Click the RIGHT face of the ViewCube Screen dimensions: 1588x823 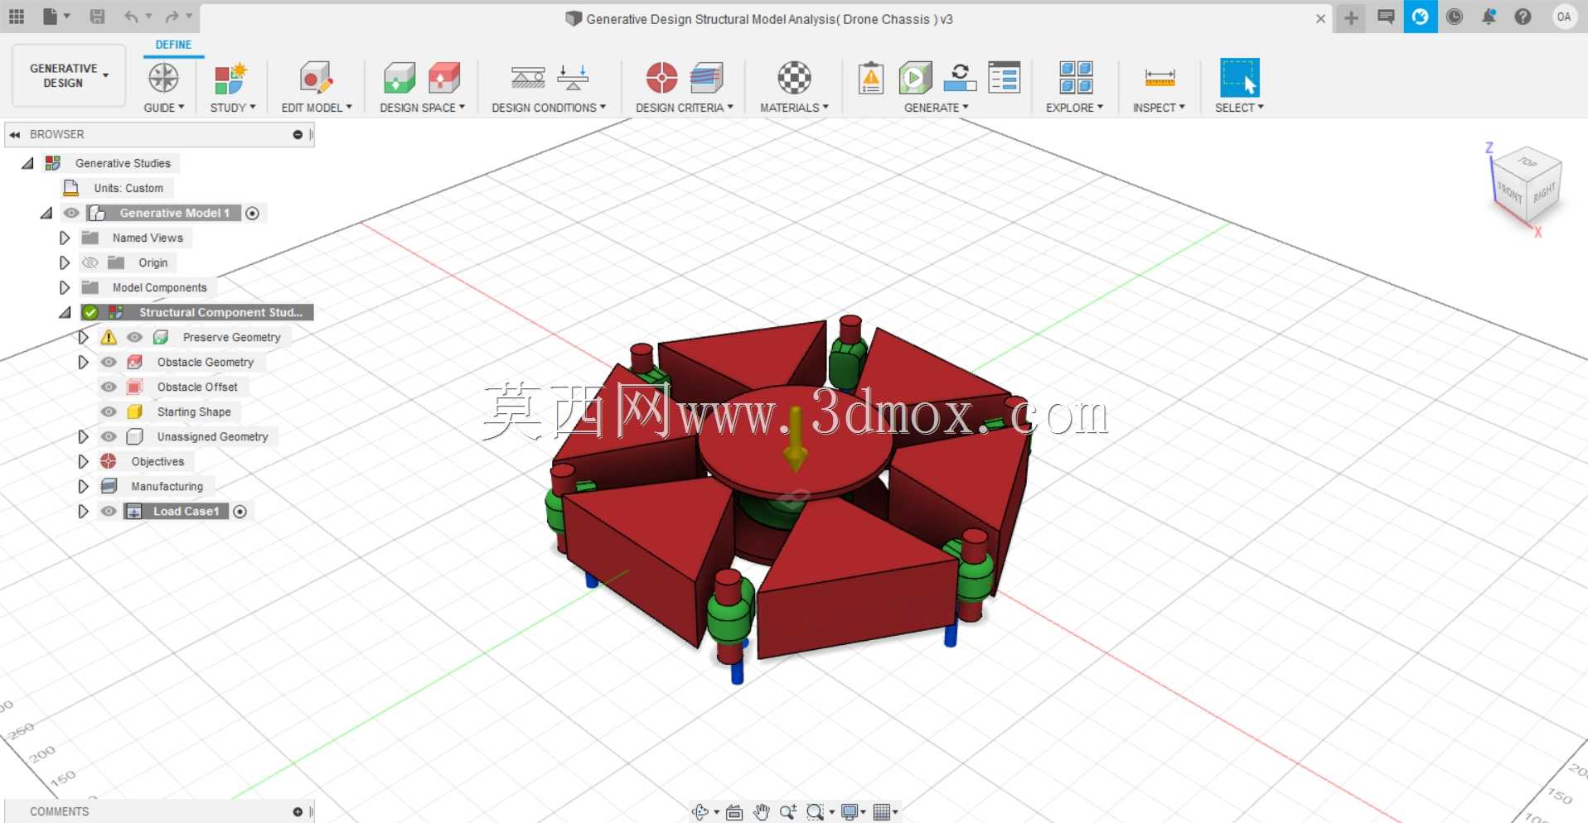pyautogui.click(x=1544, y=194)
